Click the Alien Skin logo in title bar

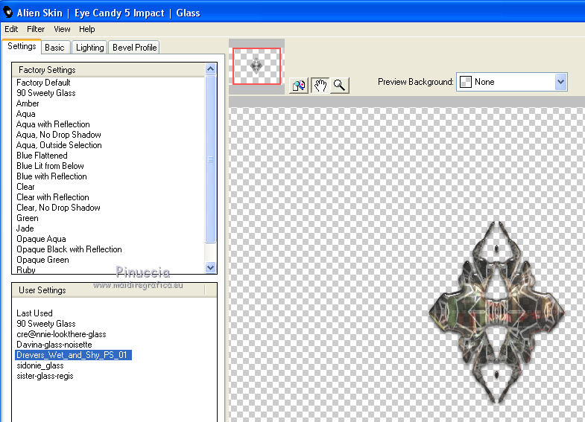(x=8, y=12)
